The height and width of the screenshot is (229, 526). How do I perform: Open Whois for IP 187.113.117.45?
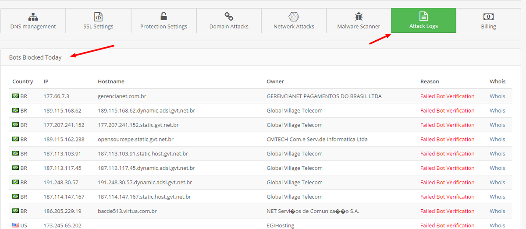coord(498,168)
